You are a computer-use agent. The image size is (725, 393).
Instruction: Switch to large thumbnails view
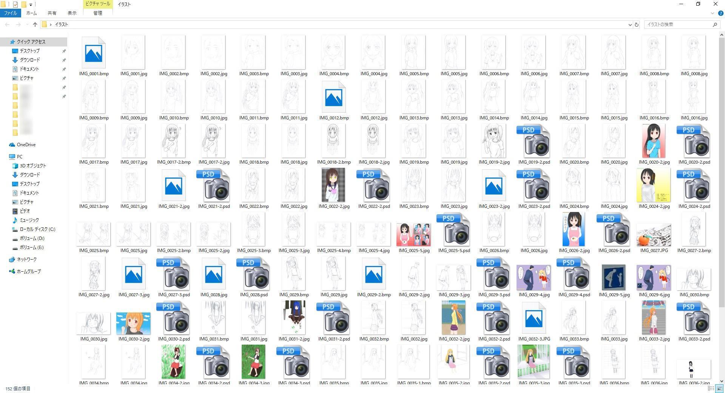tap(720, 388)
